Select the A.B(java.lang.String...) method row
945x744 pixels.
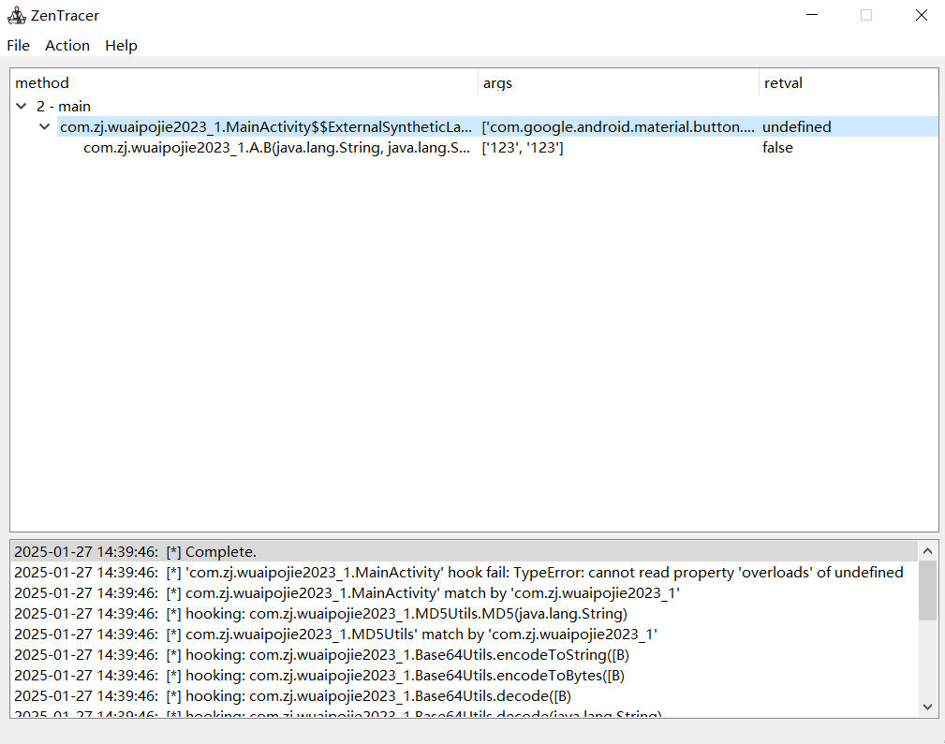276,148
